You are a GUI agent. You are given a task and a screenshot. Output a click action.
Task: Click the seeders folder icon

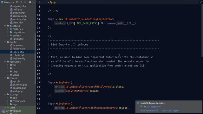pyautogui.click(x=11, y=35)
